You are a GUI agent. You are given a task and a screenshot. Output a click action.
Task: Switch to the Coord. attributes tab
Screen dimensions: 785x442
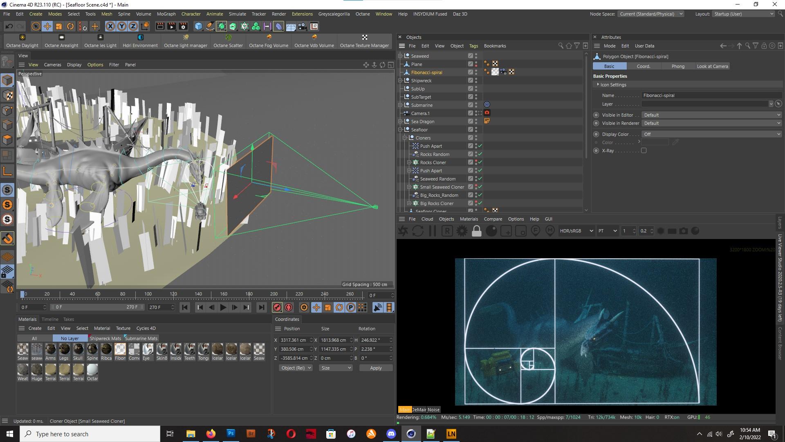(x=643, y=66)
